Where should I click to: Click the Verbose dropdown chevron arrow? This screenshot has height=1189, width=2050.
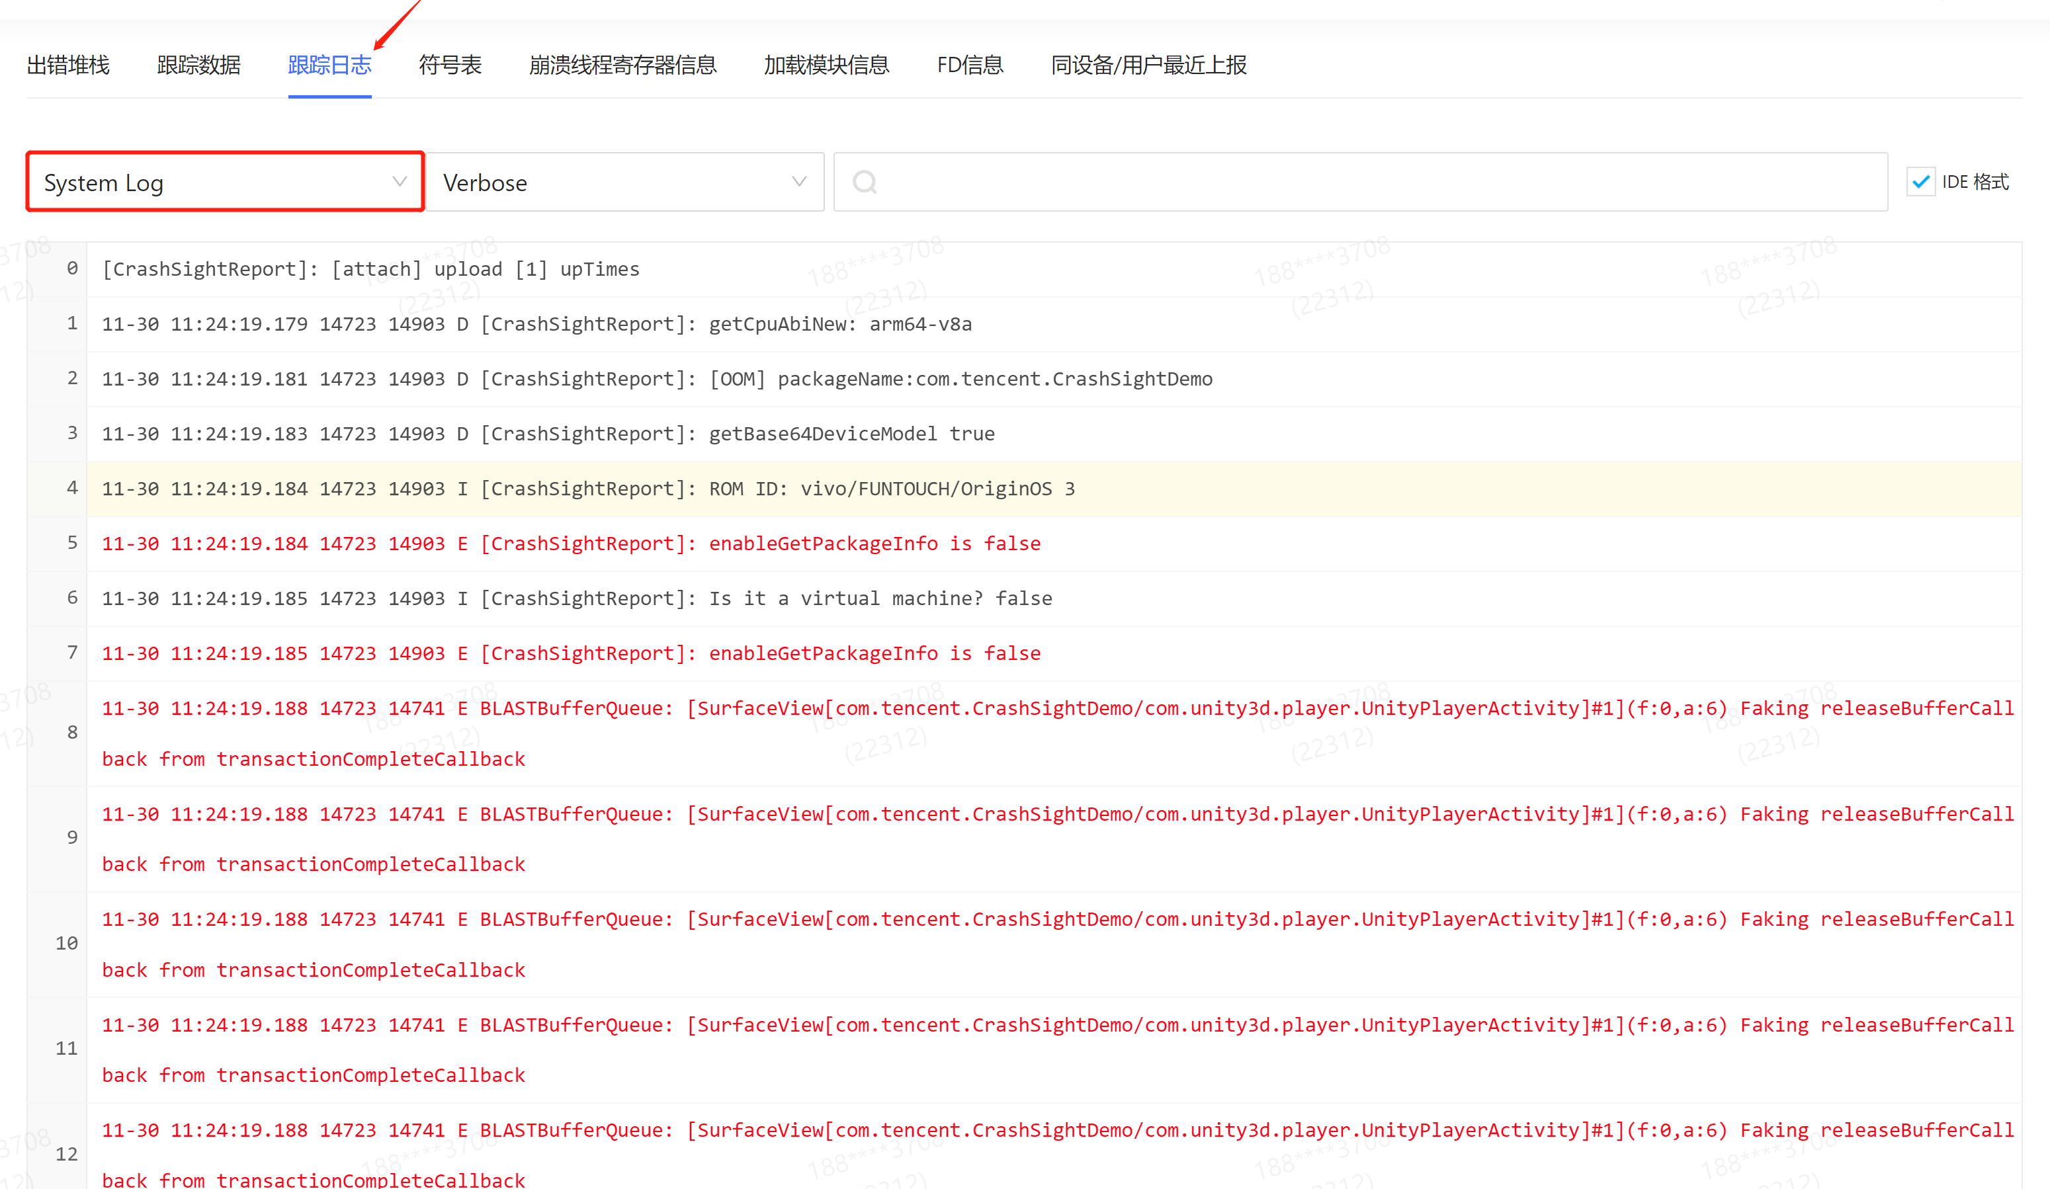click(799, 181)
